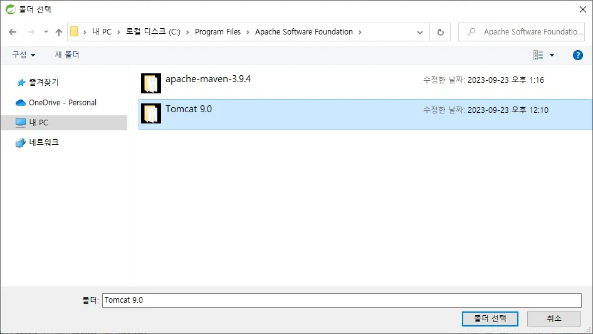Expand chevron after 내 PC breadcrumb
Image resolution: width=593 pixels, height=334 pixels.
(x=118, y=32)
